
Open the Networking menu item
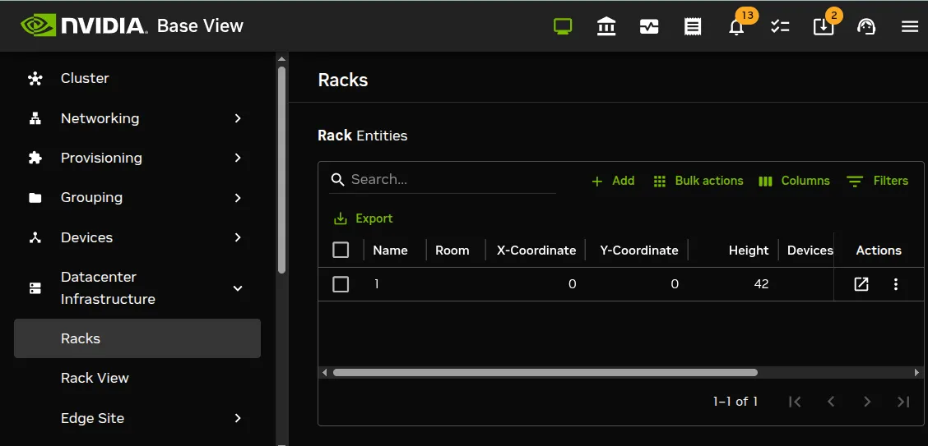coord(100,119)
